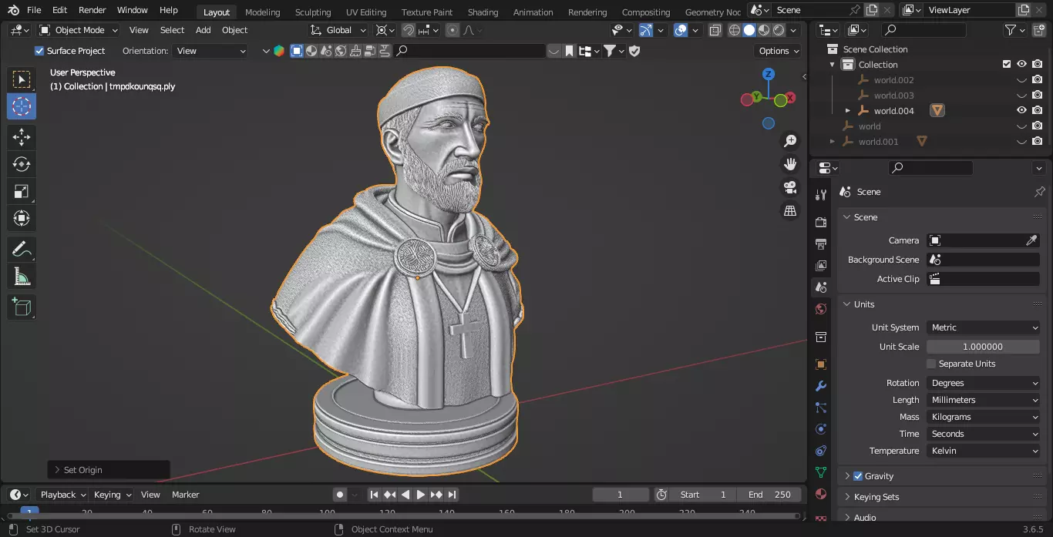The width and height of the screenshot is (1053, 537).
Task: Open the Particles properties tab
Action: [x=821, y=408]
